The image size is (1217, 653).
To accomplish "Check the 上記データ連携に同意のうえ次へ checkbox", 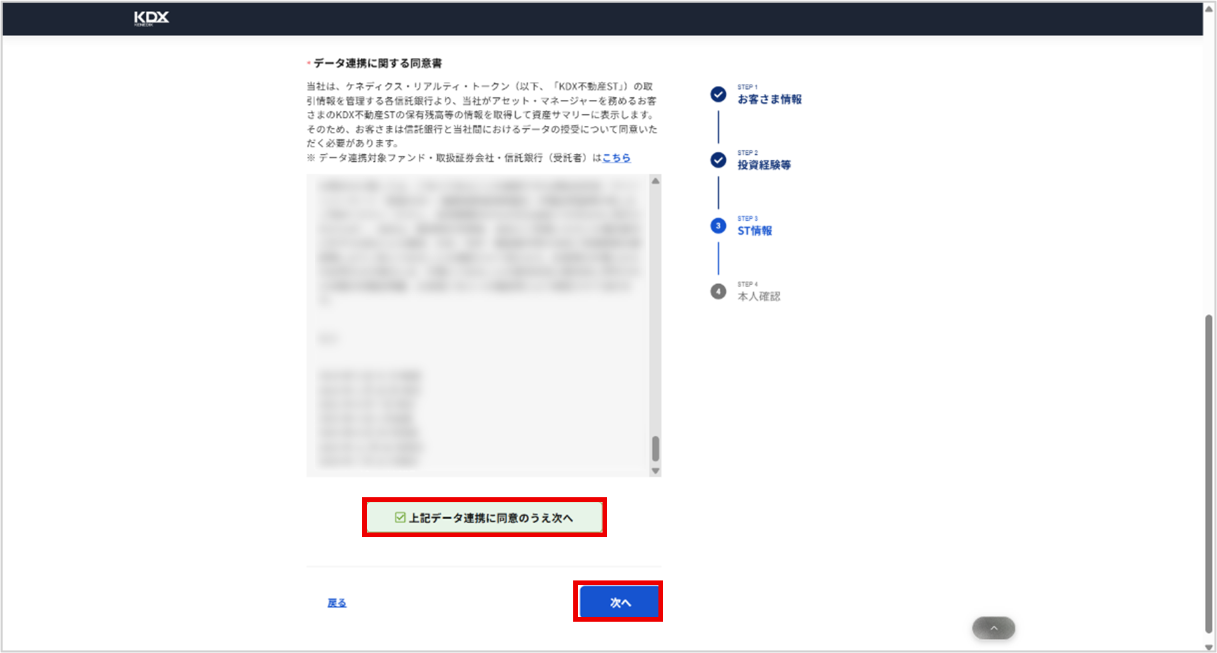I will pyautogui.click(x=400, y=517).
